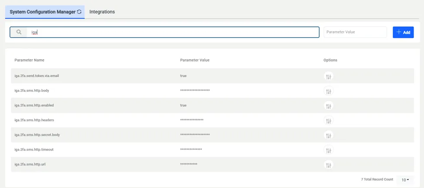424x188 pixels.
Task: Click the refresh icon beside System Configuration Manager
Action: (x=79, y=12)
